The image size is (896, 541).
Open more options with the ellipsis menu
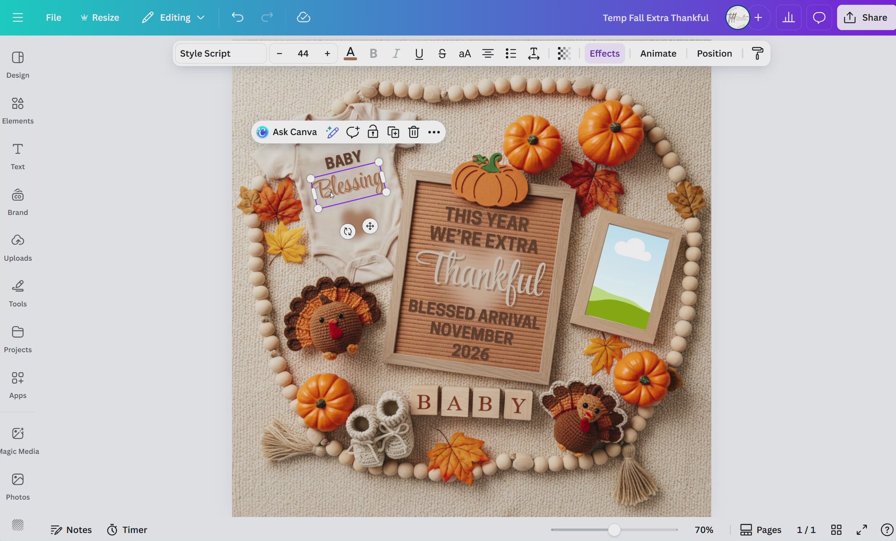pyautogui.click(x=434, y=132)
